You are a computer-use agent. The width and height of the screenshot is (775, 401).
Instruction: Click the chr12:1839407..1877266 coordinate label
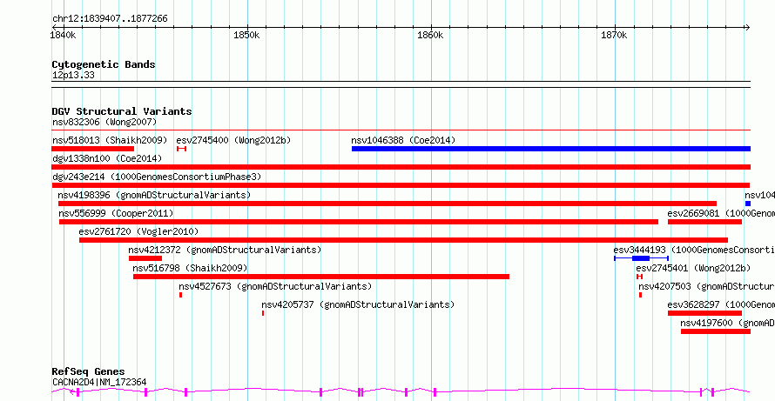click(x=110, y=19)
